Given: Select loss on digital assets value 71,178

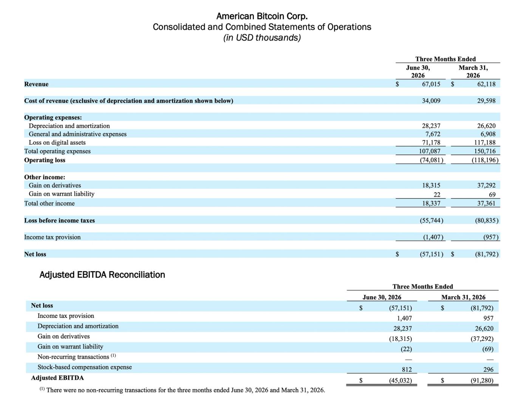Looking at the screenshot, I should click(431, 142).
